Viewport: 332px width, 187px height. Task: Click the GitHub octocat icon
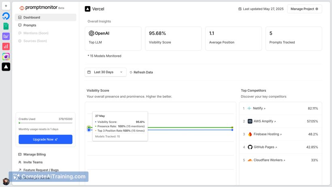tap(250, 147)
